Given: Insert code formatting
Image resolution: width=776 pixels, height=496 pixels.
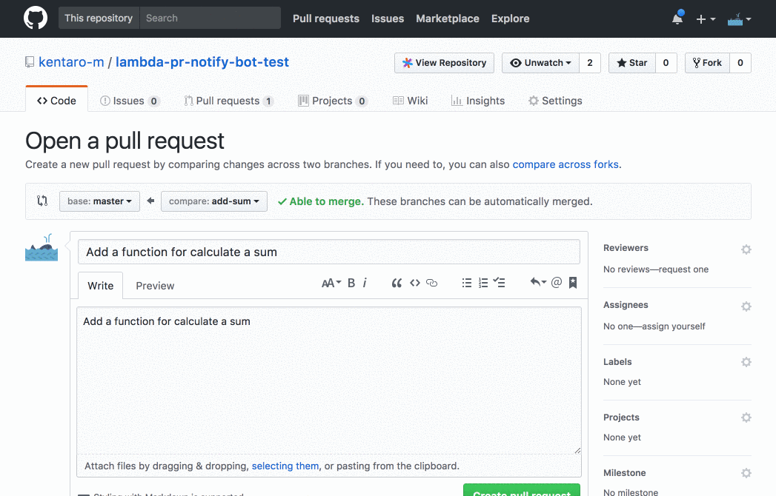Looking at the screenshot, I should (x=415, y=283).
